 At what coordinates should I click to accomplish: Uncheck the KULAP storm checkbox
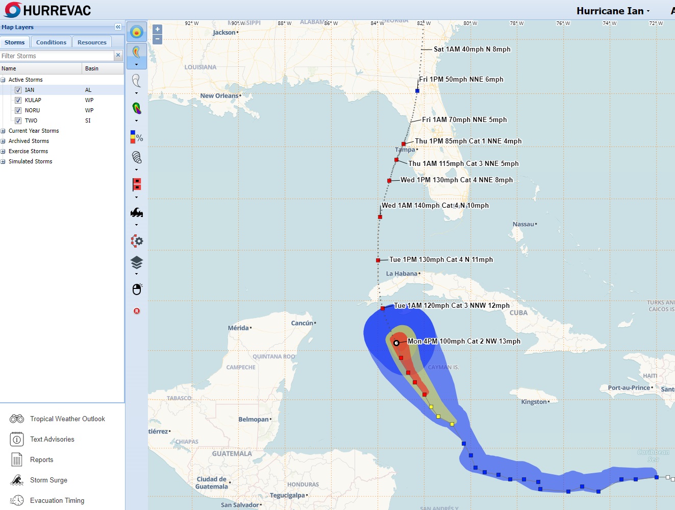[x=18, y=100]
